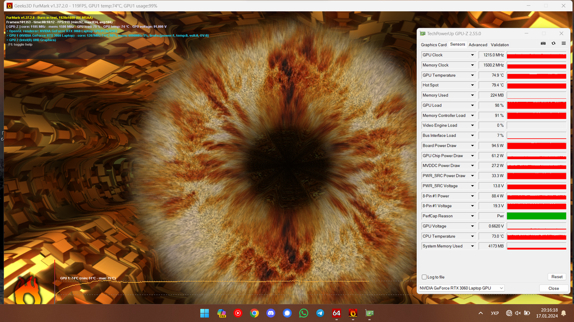This screenshot has height=322, width=574.
Task: Switch to FurMark taskbar icon
Action: pos(353,313)
